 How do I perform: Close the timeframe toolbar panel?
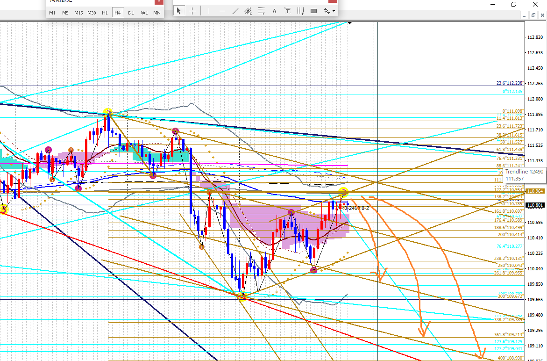[158, 1]
